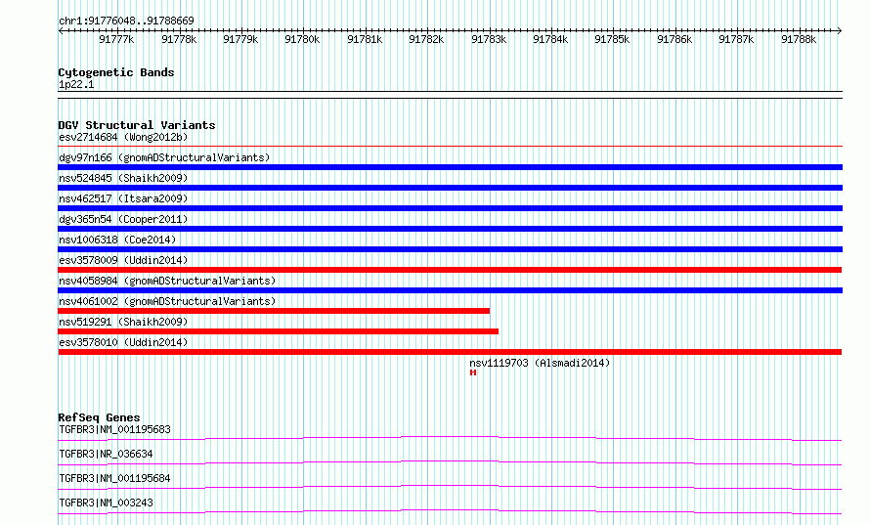Open TGFBR3|NM_001195683 transcript label
Screen dimensions: 870x525
pos(114,429)
